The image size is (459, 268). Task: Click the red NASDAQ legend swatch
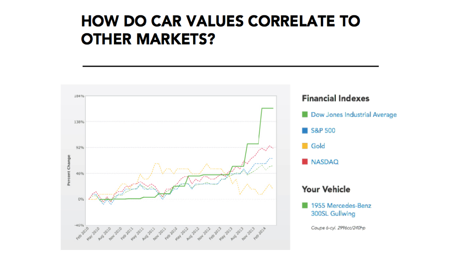tap(305, 162)
